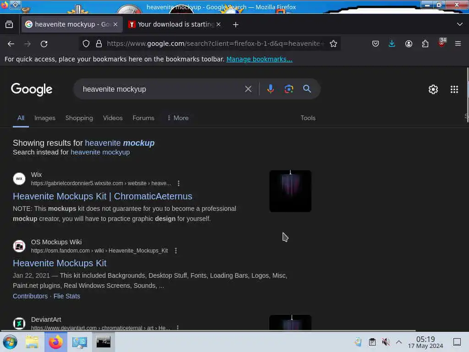This screenshot has width=469, height=352.
Task: Edit the Google search query field
Action: (162, 89)
